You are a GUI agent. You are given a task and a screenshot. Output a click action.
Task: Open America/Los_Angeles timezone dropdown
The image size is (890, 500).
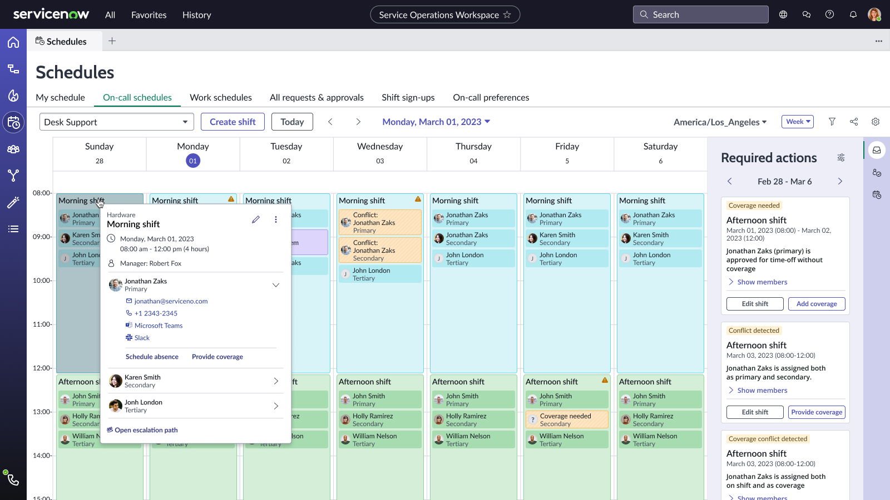tap(720, 122)
